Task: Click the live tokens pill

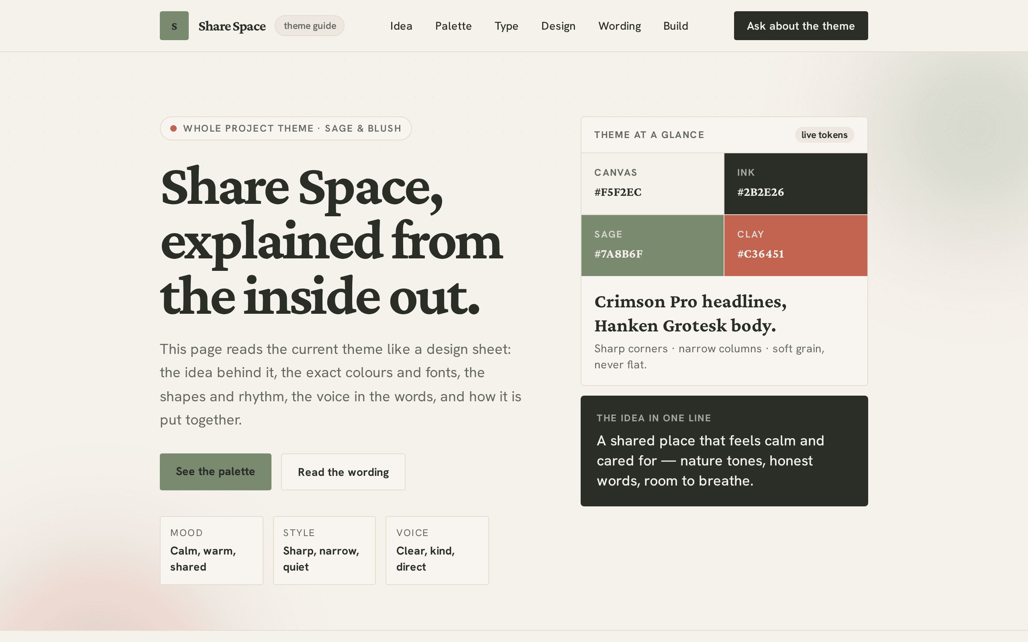Action: tap(824, 134)
